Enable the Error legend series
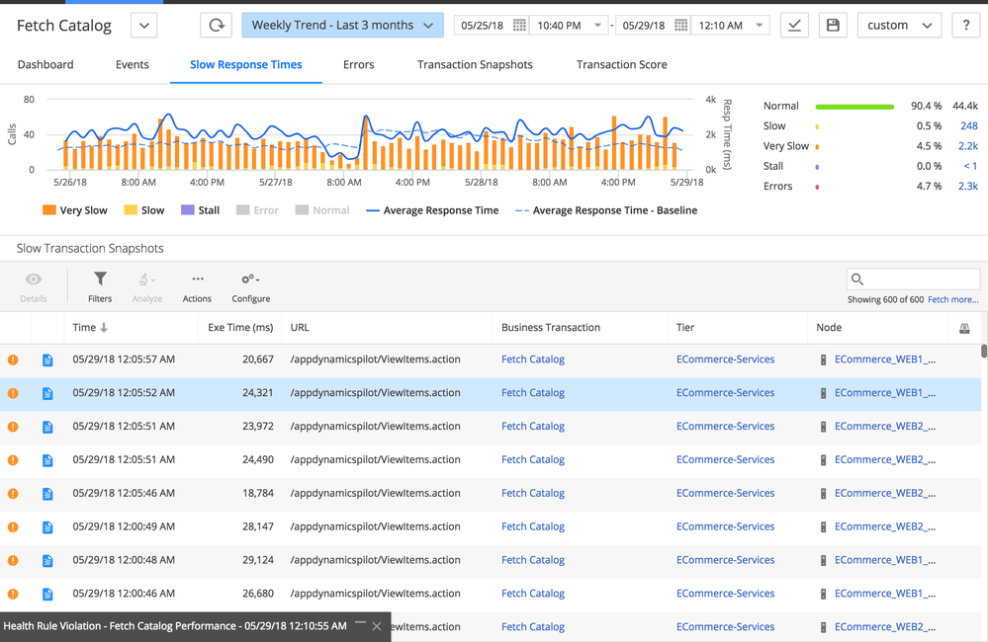 pos(257,210)
